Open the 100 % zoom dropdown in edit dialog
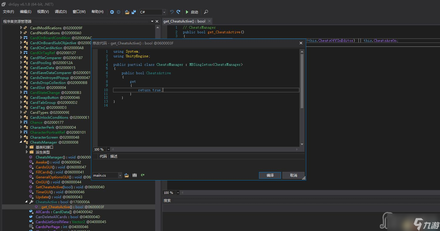This screenshot has height=231, width=440. coord(109,149)
